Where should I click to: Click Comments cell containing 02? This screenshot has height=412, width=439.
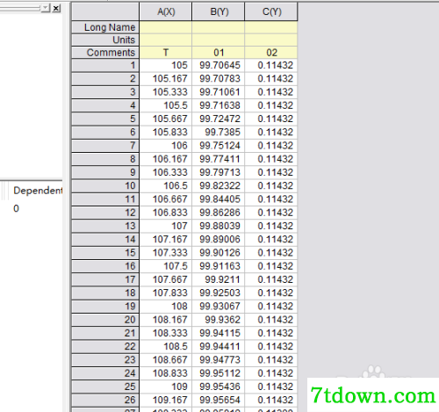pos(271,53)
